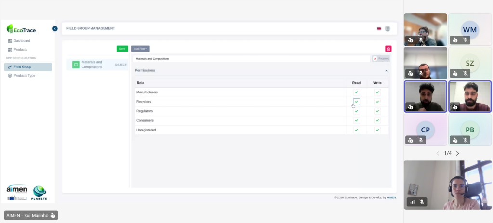
Task: Click the Read column header
Action: pos(356,83)
